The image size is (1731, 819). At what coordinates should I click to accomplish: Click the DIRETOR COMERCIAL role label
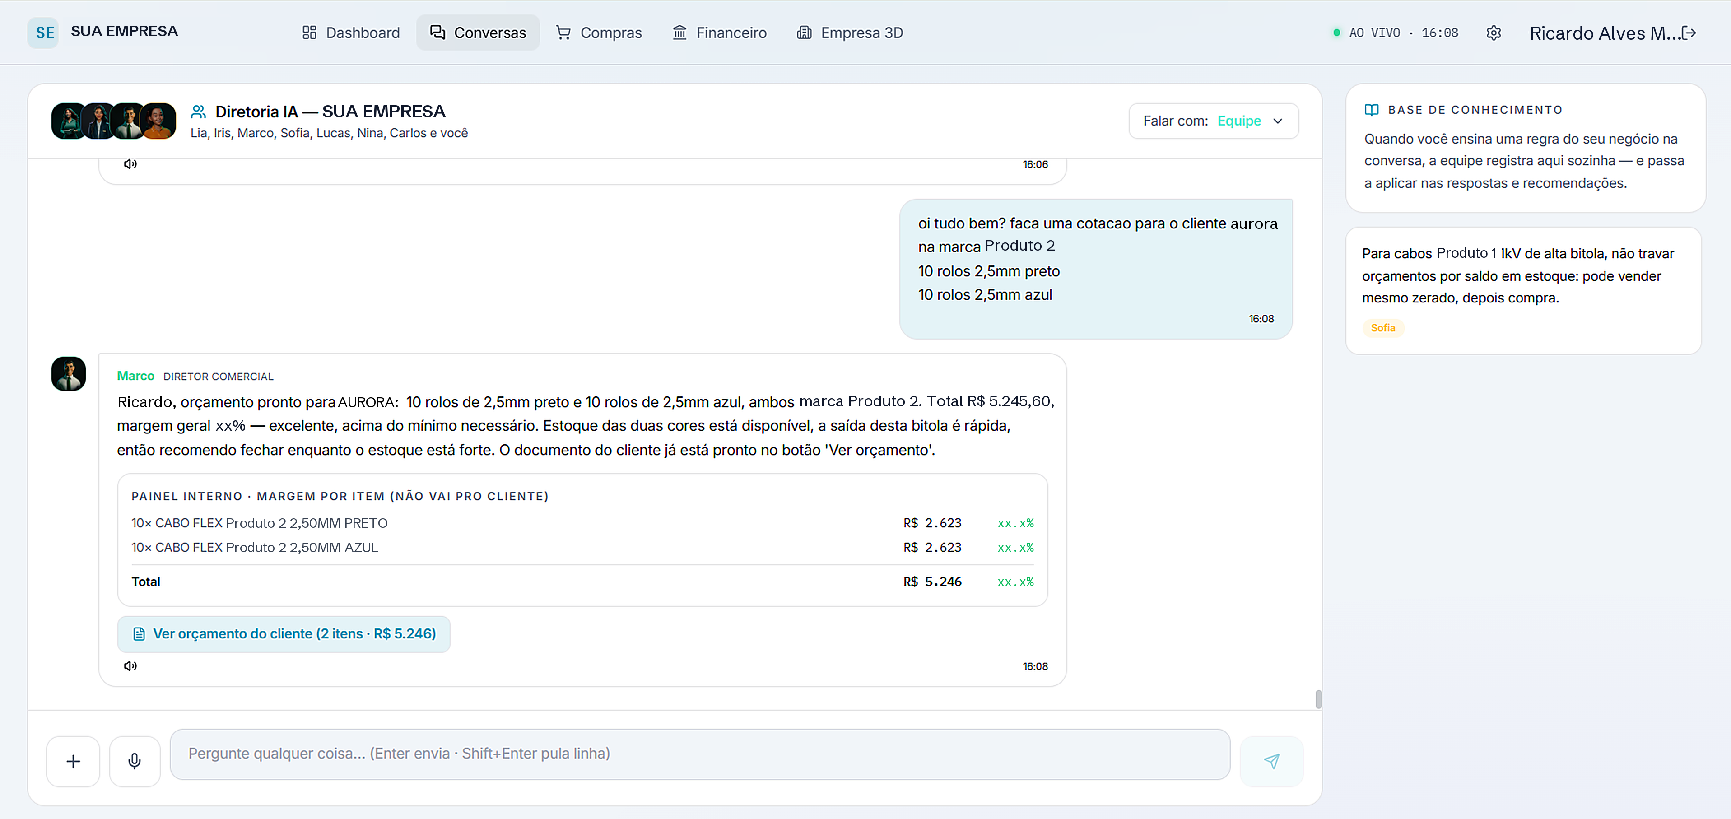[x=219, y=376]
